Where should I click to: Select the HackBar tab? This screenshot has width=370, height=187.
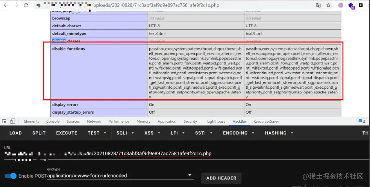pyautogui.click(x=239, y=122)
